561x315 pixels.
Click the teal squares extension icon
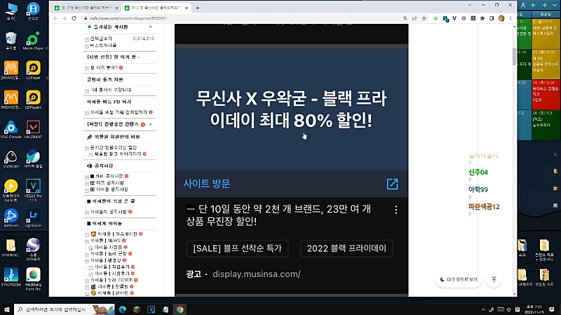[x=445, y=19]
